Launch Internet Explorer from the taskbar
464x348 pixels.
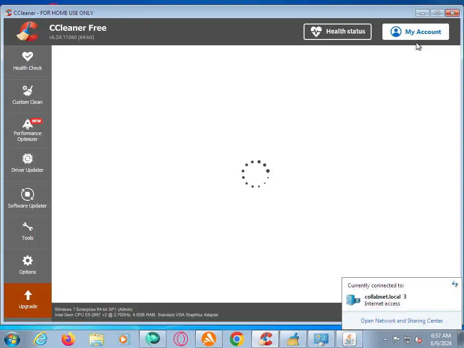[40, 339]
